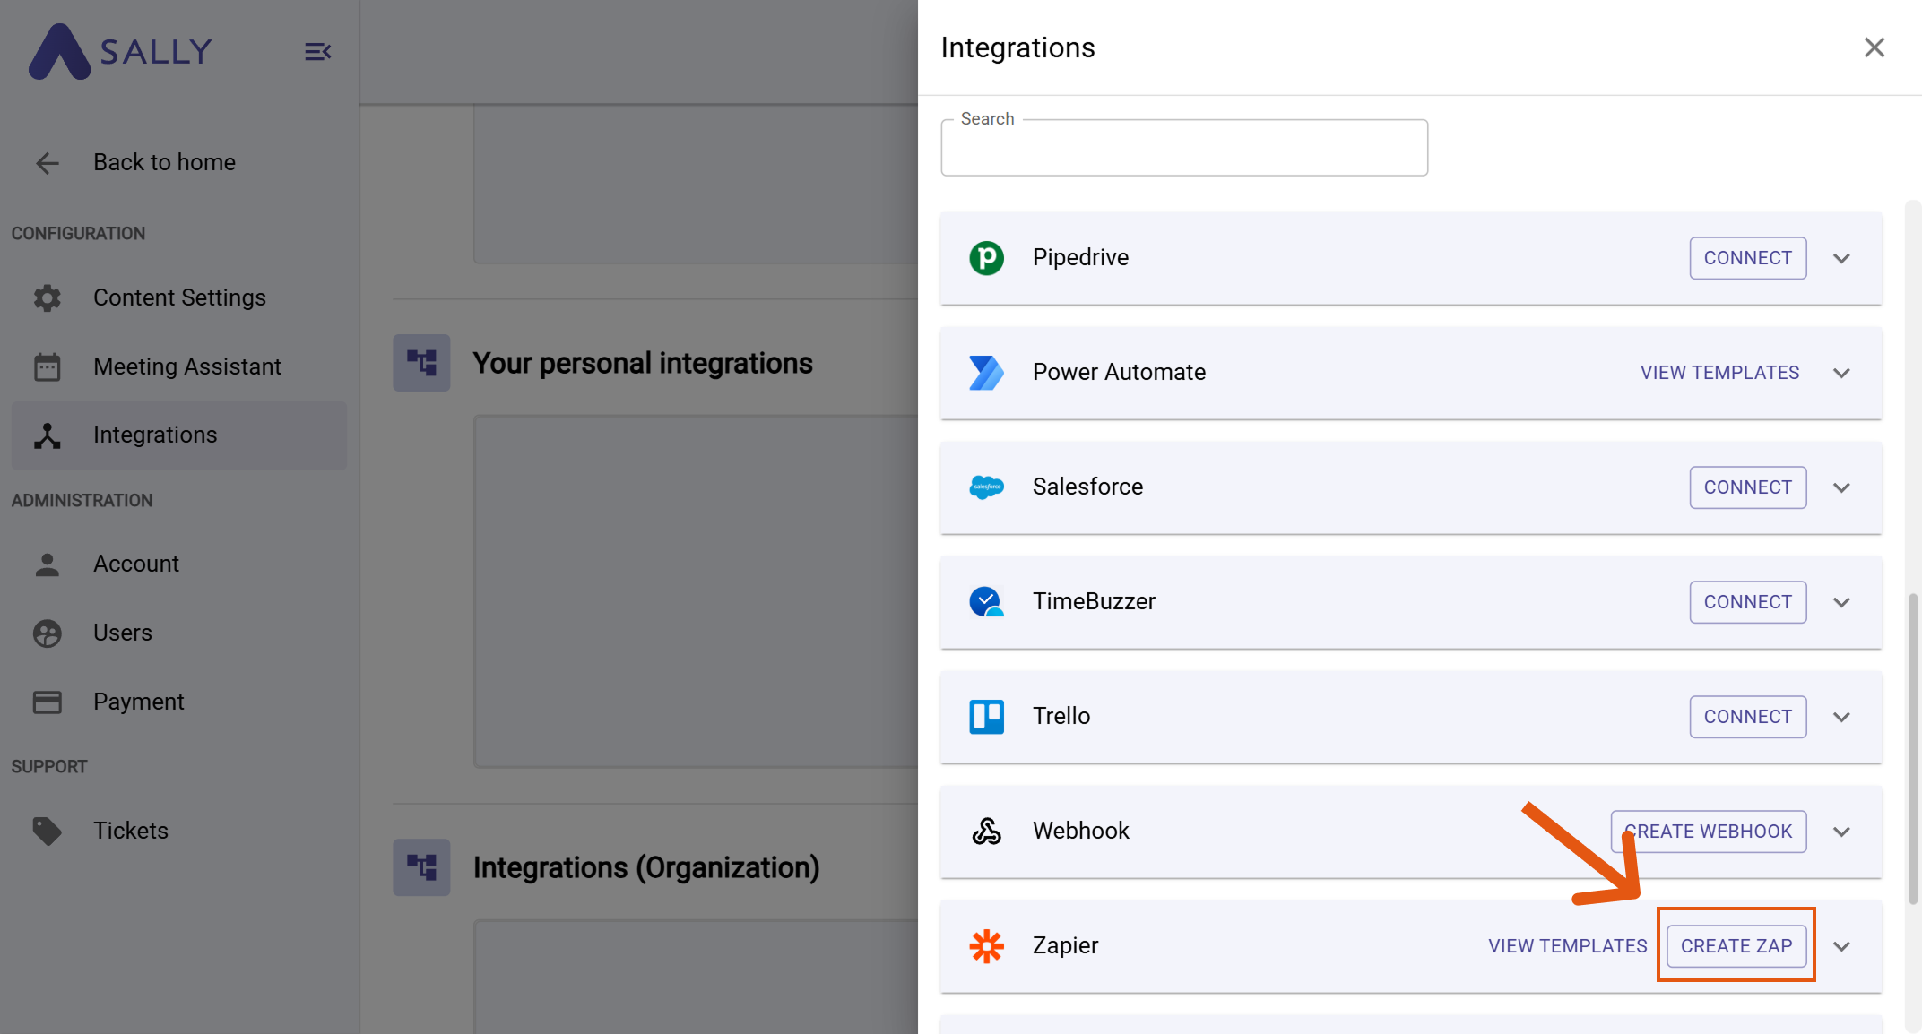Image resolution: width=1922 pixels, height=1034 pixels.
Task: Expand the Salesforce row chevron
Action: pyautogui.click(x=1841, y=487)
